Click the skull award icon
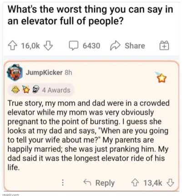The width and height of the screenshot is (182, 196). click(x=36, y=90)
